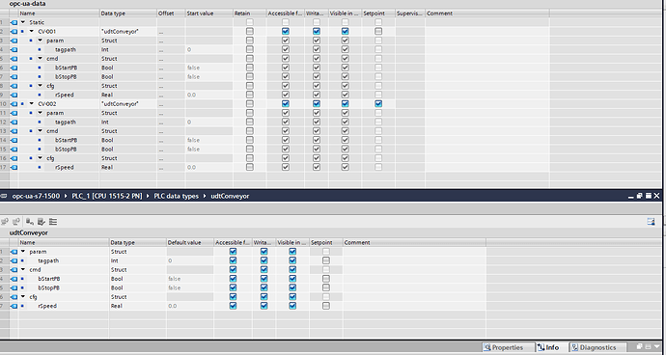This screenshot has height=355, width=666.
Task: Check Setpoint for tagpath in udtConveyor table
Action: pyautogui.click(x=326, y=260)
